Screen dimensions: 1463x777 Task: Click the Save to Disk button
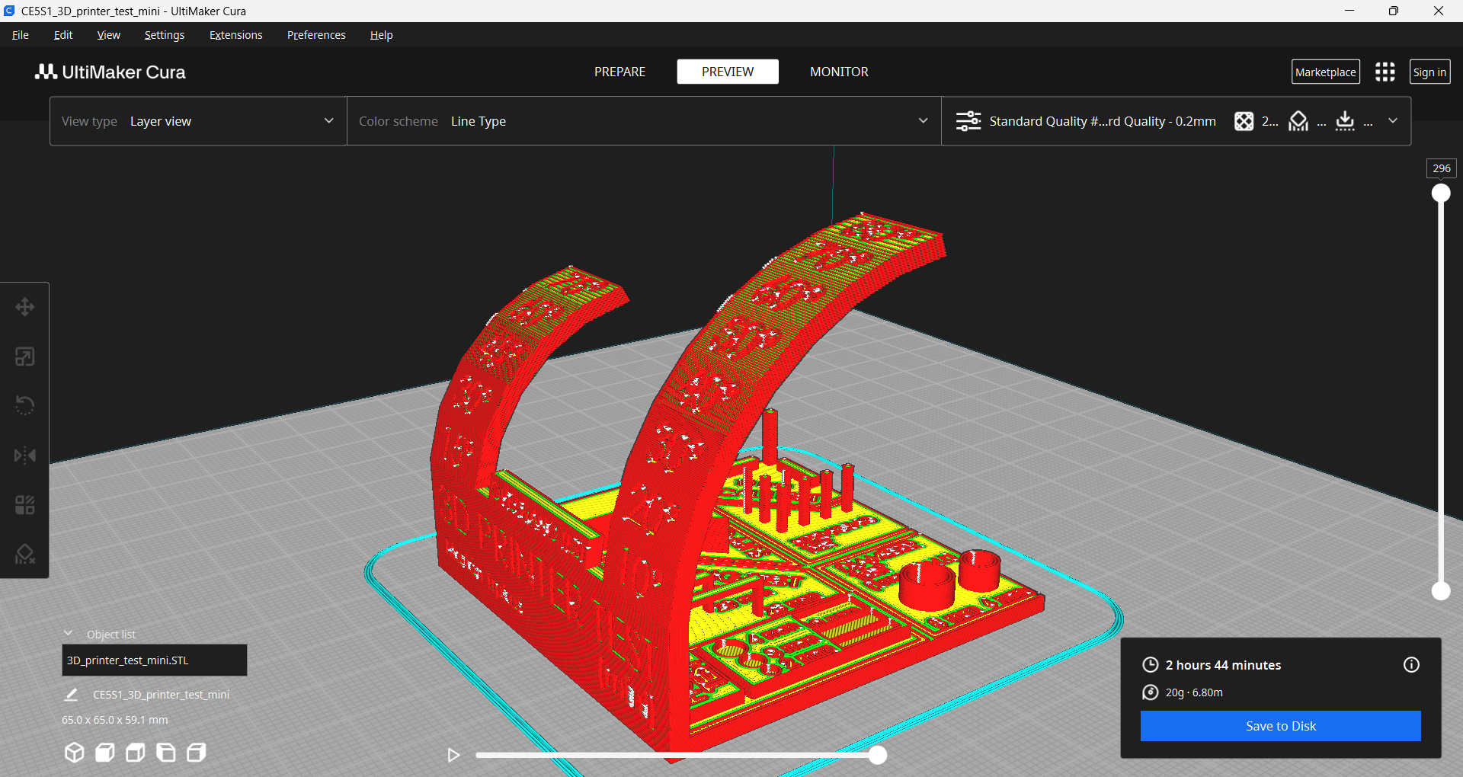tap(1279, 725)
